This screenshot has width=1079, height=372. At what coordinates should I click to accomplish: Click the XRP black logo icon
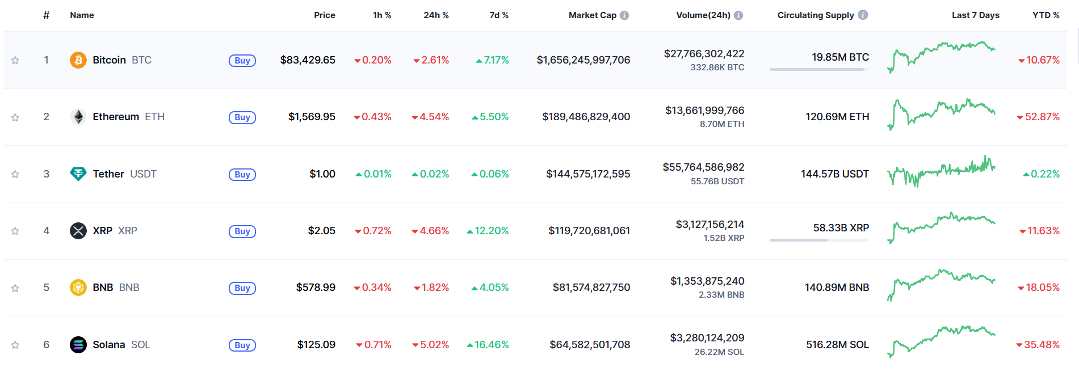pos(78,231)
